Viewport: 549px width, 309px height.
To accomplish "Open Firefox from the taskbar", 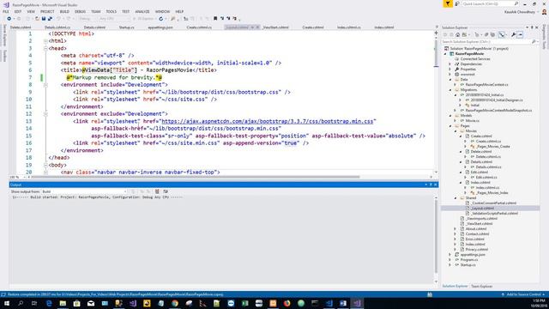I will click(287, 303).
